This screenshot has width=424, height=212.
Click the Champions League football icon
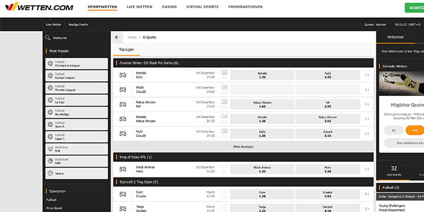pos(50,64)
